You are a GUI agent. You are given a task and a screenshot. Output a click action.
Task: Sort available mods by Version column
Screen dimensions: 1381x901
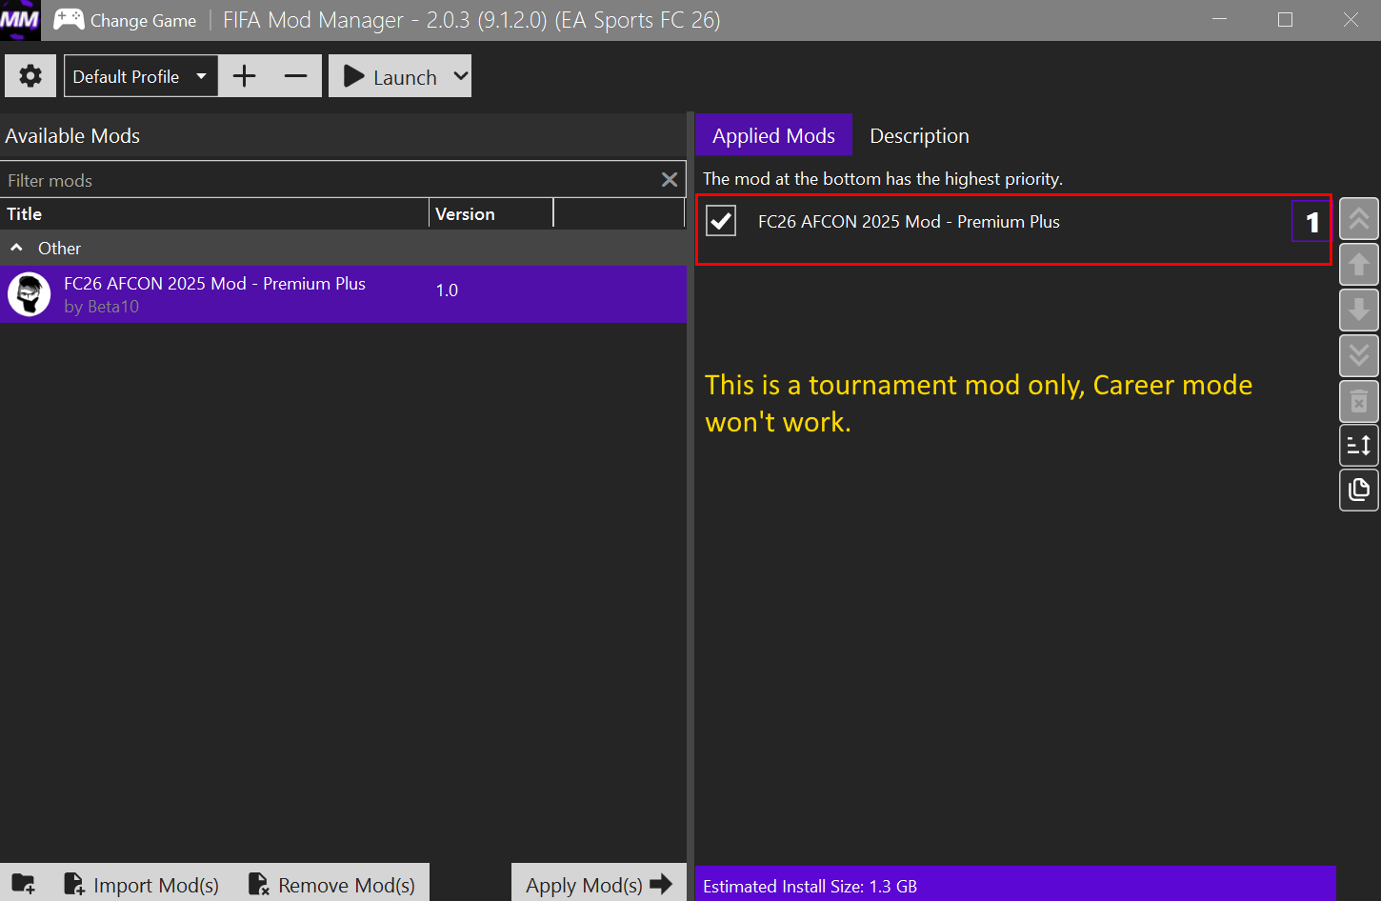click(x=491, y=214)
